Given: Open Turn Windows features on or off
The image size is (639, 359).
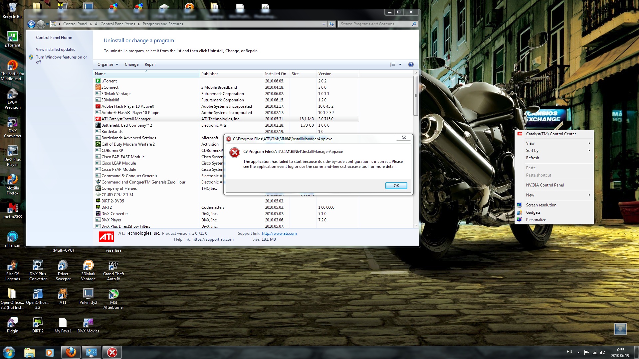Looking at the screenshot, I should [61, 60].
